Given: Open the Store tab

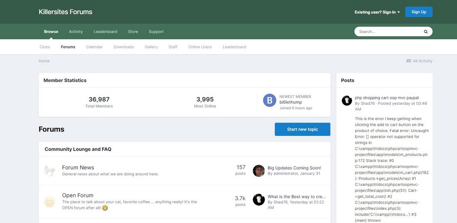Looking at the screenshot, I should point(133,31).
